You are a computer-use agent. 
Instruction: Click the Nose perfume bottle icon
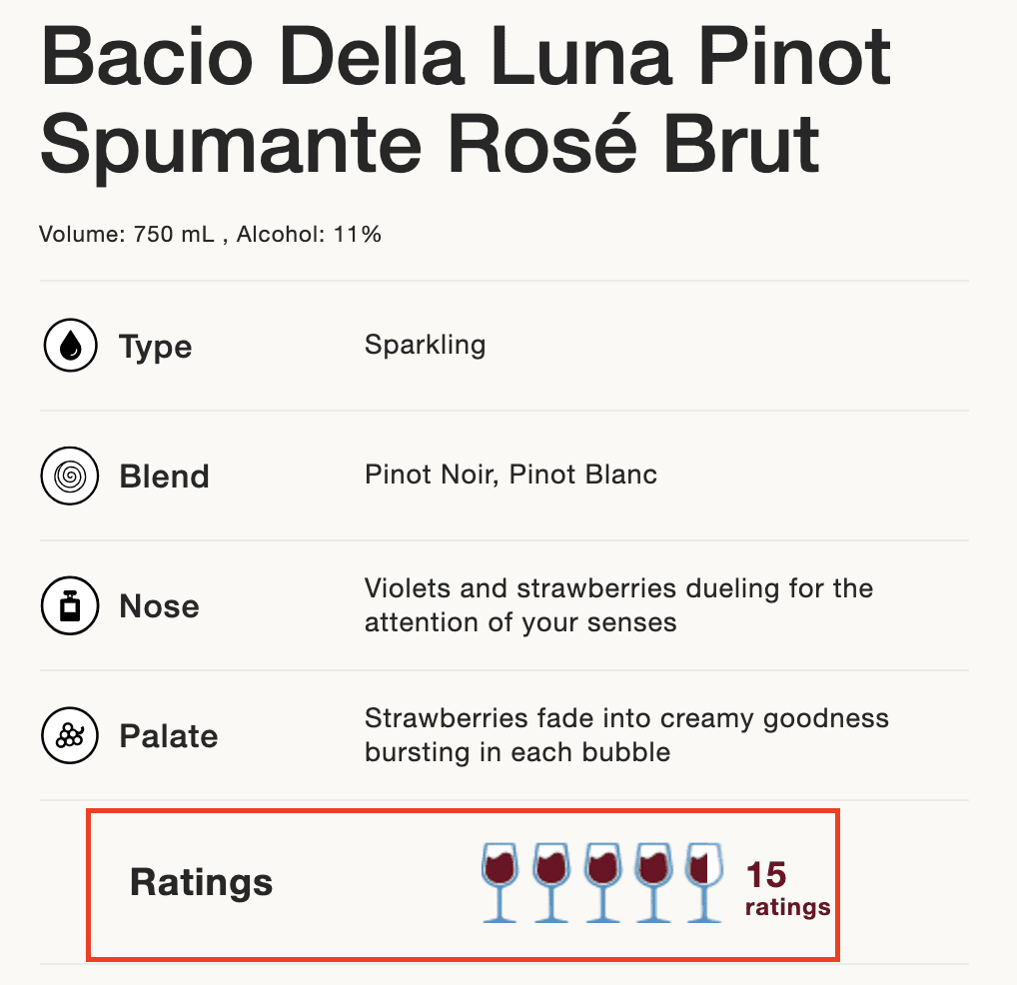(70, 605)
